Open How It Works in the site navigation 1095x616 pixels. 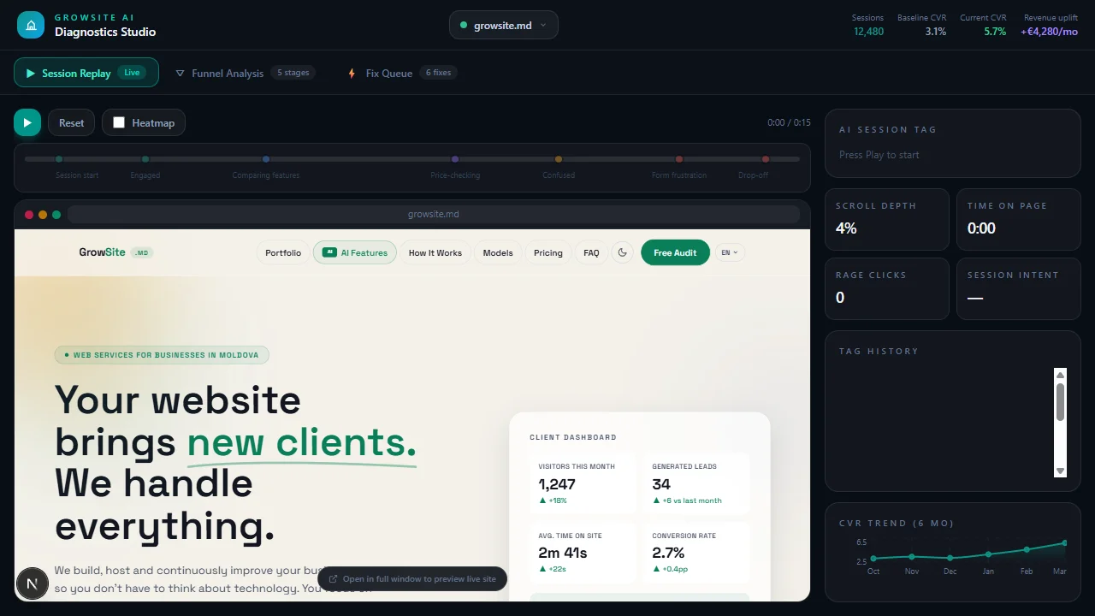click(x=435, y=252)
